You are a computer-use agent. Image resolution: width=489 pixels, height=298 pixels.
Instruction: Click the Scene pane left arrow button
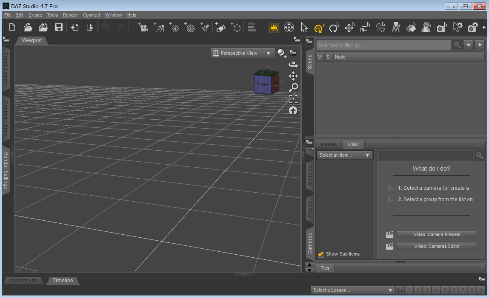click(x=469, y=45)
